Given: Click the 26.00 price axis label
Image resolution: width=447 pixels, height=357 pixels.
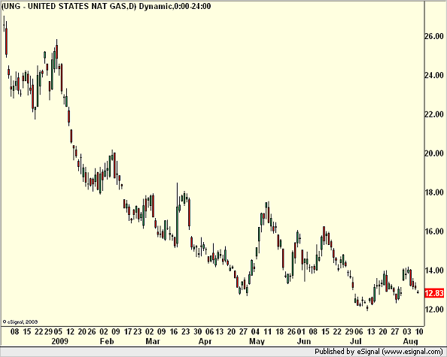Looking at the screenshot, I should (434, 36).
